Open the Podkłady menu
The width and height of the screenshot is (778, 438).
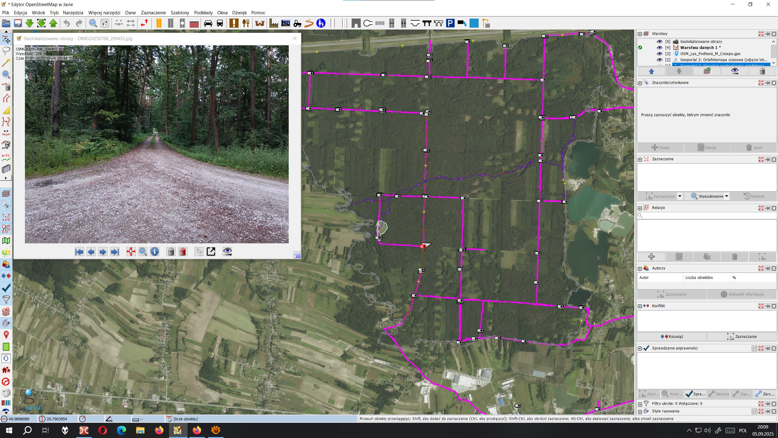[x=203, y=12]
